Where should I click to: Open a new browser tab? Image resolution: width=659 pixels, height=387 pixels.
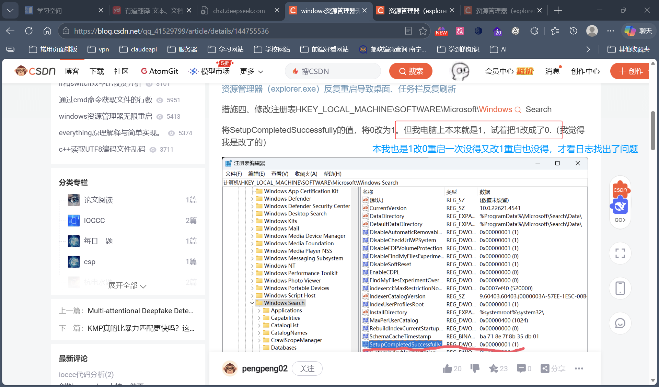[558, 11]
